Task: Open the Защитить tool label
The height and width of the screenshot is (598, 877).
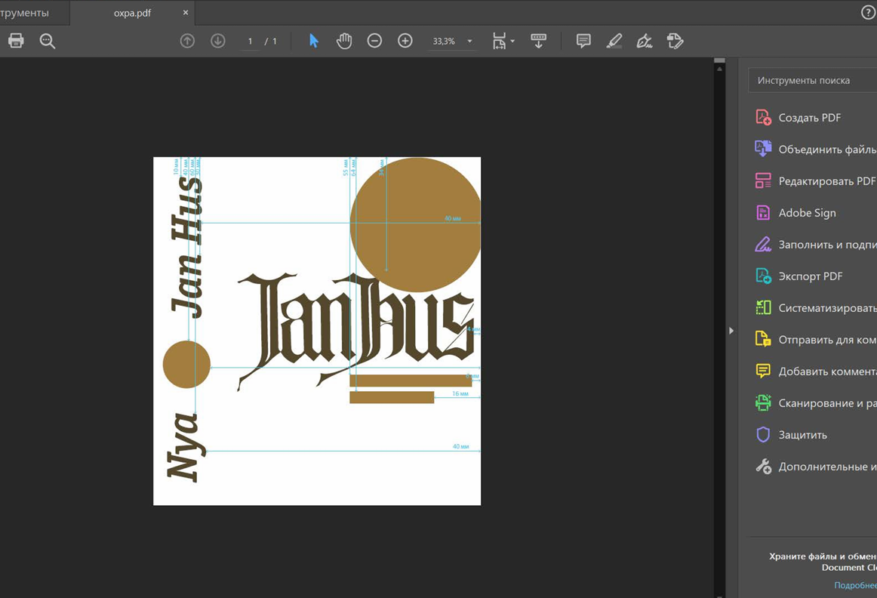Action: tap(802, 435)
